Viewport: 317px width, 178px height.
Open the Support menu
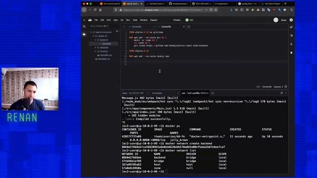[154, 20]
